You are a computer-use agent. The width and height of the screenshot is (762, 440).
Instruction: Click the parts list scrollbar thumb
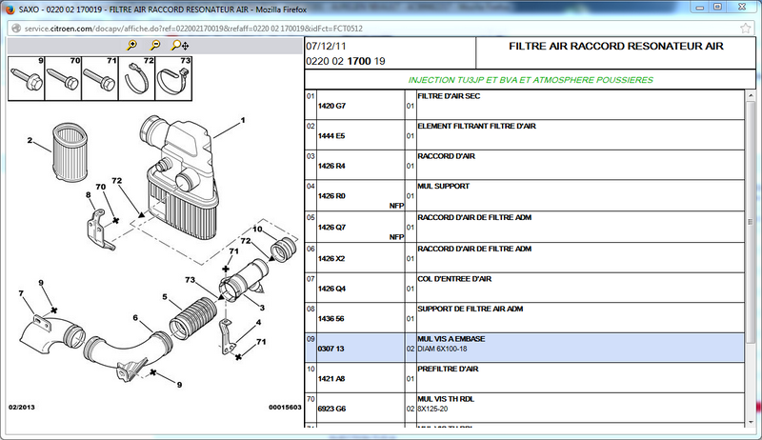(751, 222)
